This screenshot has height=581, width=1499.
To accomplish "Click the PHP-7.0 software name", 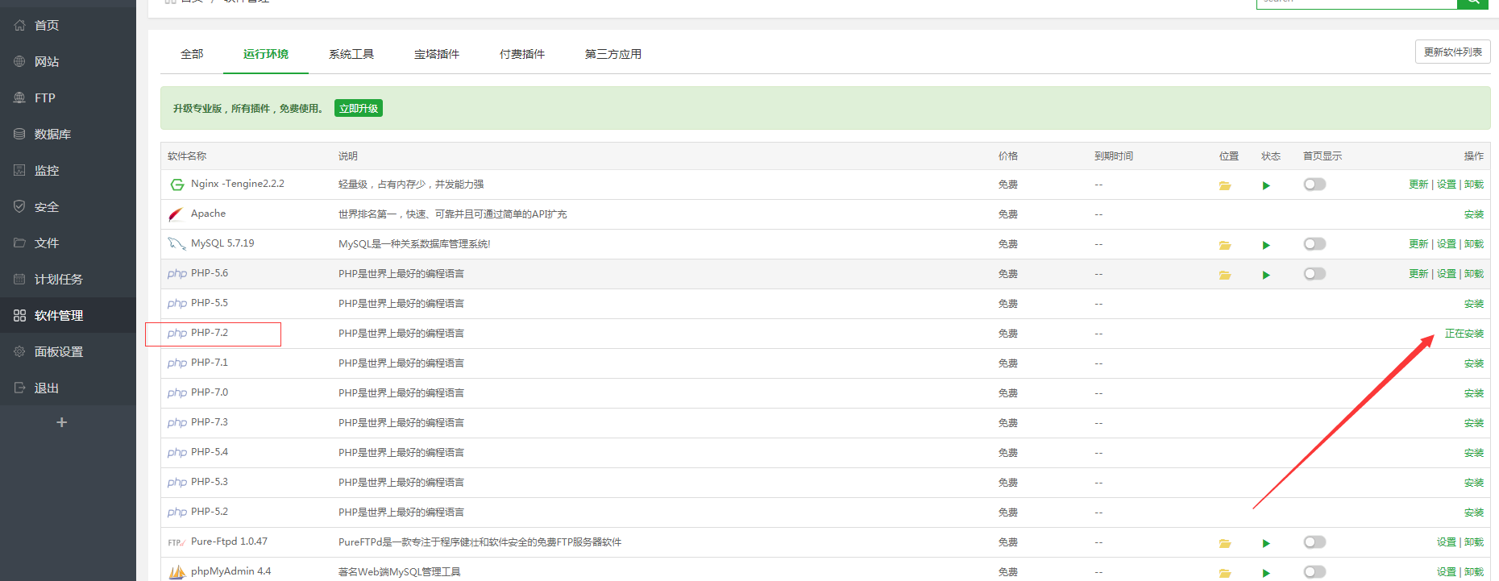I will [x=210, y=392].
